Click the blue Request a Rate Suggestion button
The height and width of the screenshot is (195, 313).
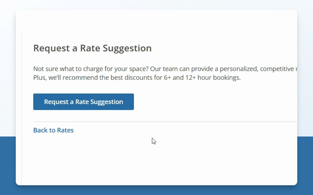pos(83,102)
